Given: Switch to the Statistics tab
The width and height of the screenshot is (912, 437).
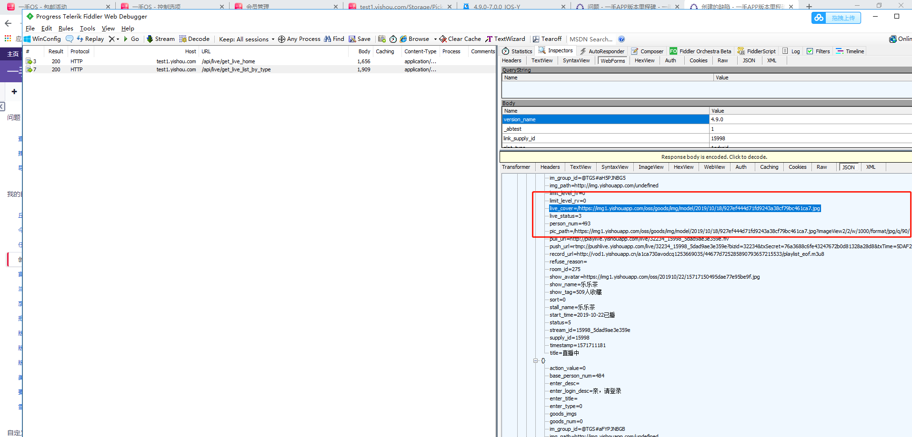Looking at the screenshot, I should pyautogui.click(x=517, y=51).
